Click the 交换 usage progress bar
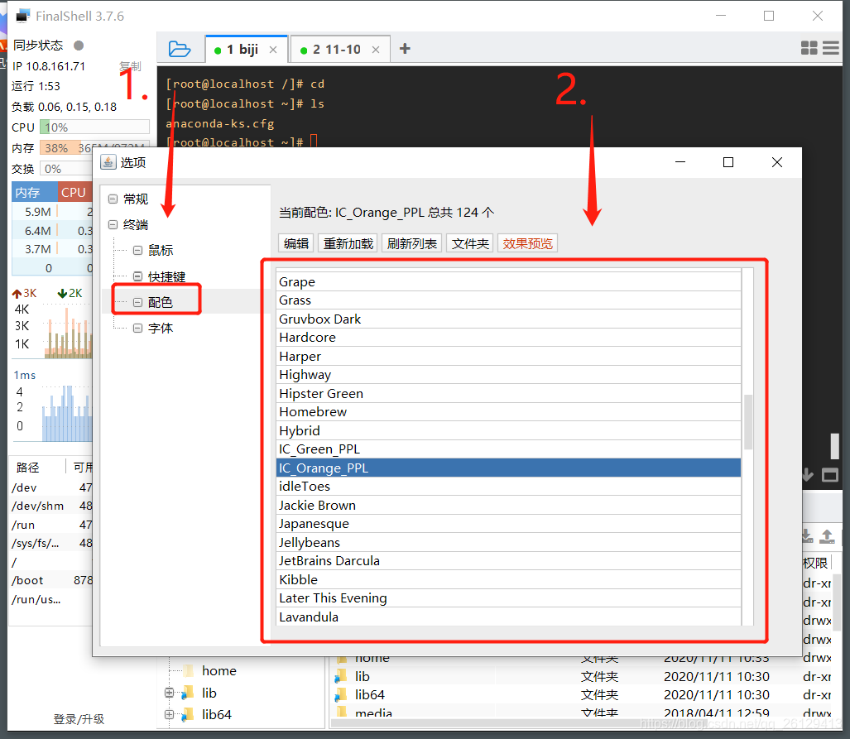 click(67, 169)
